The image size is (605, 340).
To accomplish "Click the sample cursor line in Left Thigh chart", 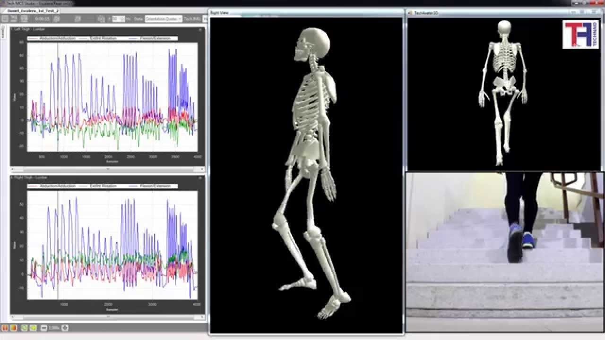I will point(57,97).
